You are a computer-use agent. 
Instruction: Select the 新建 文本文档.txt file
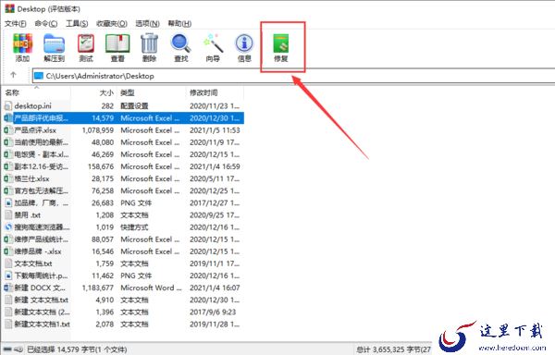(123, 300)
